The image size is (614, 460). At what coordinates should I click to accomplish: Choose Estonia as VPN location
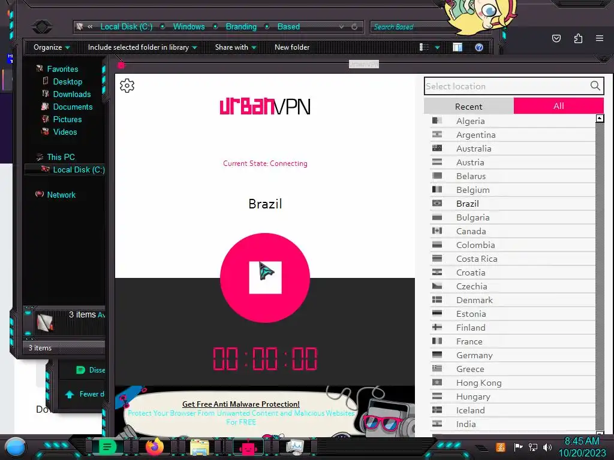pyautogui.click(x=513, y=314)
